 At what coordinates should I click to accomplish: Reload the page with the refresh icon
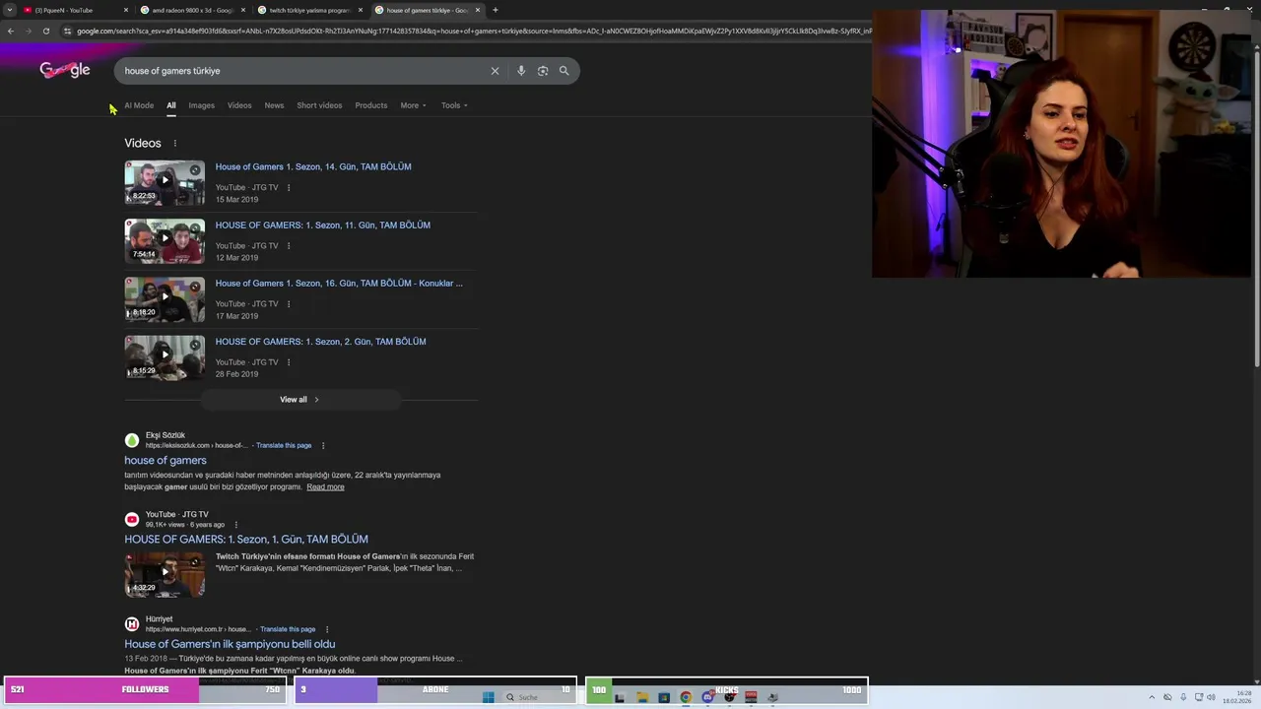45,31
